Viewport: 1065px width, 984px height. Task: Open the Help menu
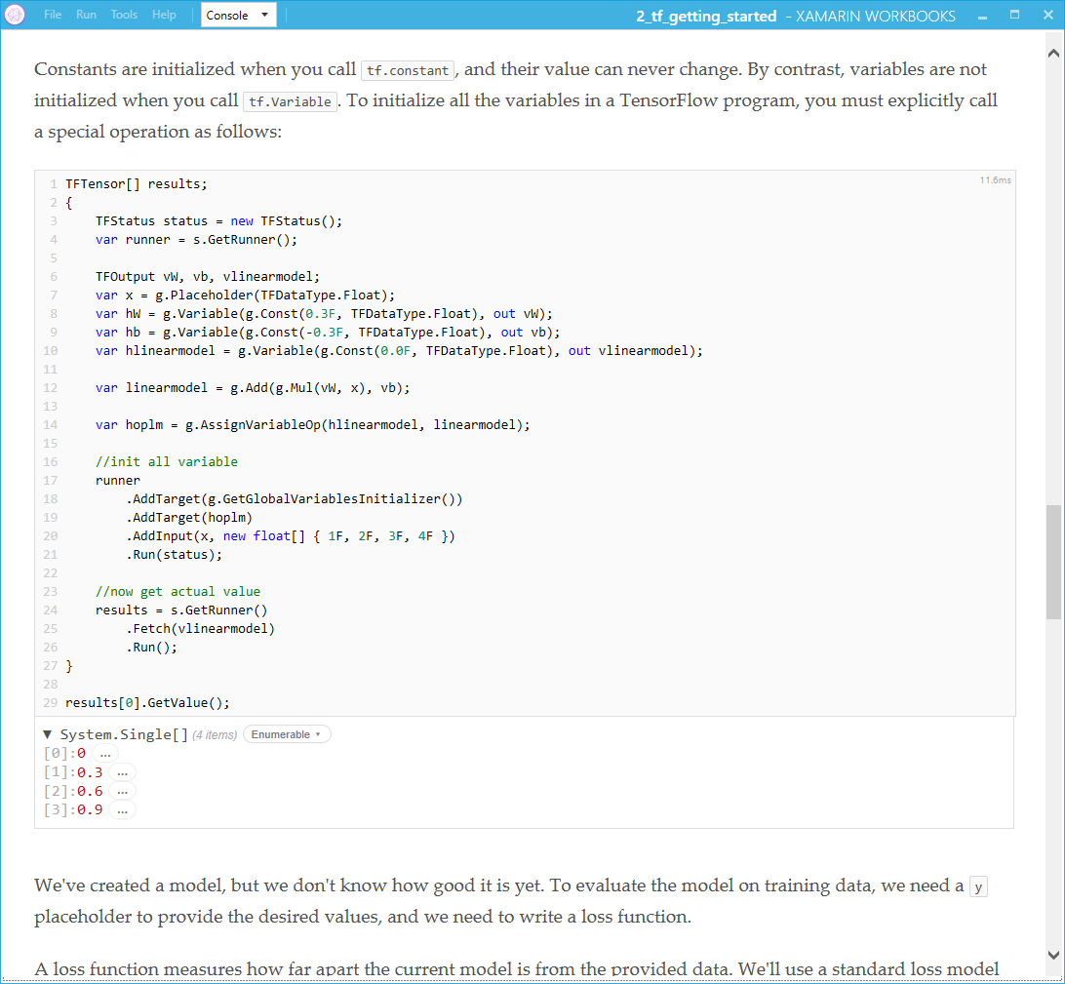tap(164, 15)
